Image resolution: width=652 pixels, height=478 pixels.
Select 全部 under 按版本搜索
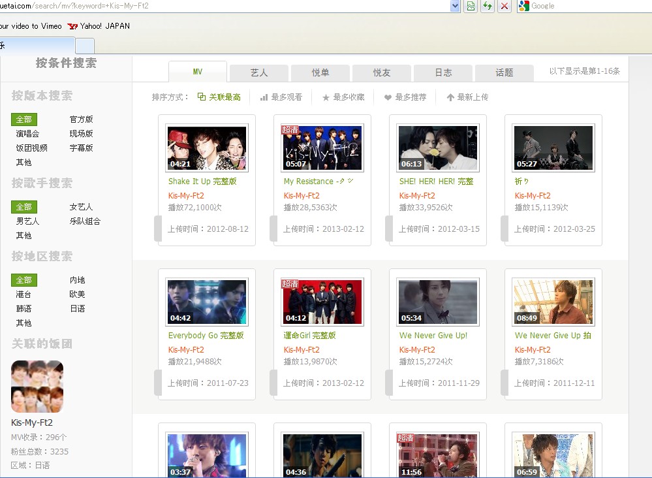[24, 119]
